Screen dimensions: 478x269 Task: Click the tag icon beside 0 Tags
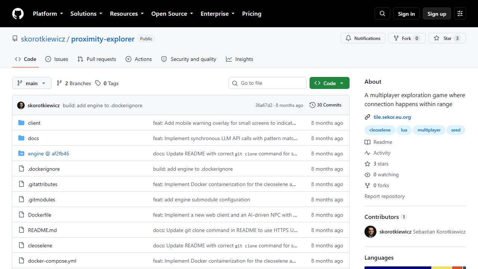(x=98, y=83)
